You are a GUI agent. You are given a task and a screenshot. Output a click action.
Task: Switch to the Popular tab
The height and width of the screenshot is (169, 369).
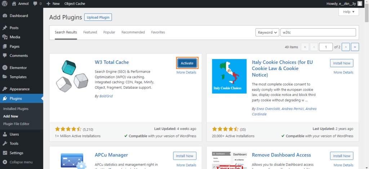click(x=109, y=32)
